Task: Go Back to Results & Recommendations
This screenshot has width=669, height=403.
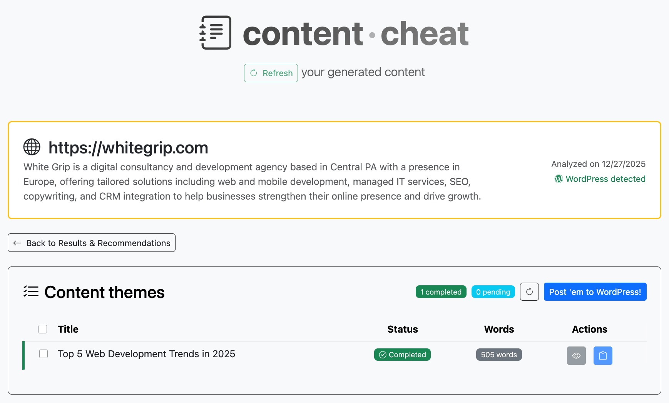Action: [92, 243]
